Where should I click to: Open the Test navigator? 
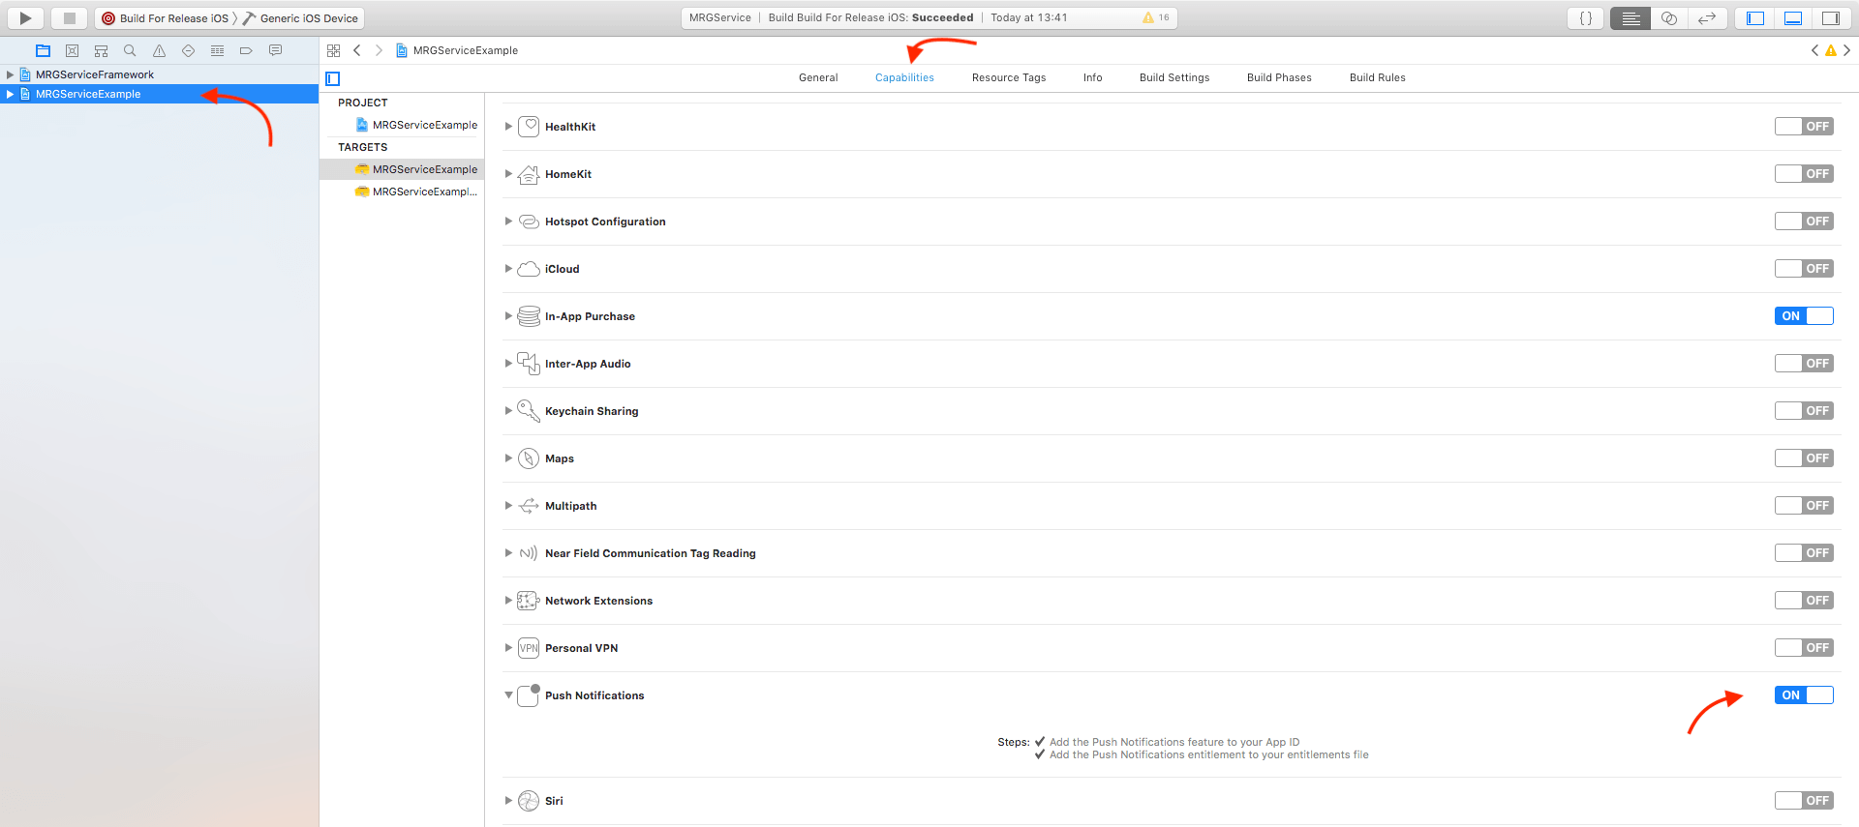pos(188,50)
